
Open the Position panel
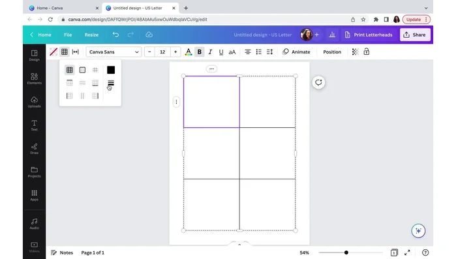pos(332,52)
